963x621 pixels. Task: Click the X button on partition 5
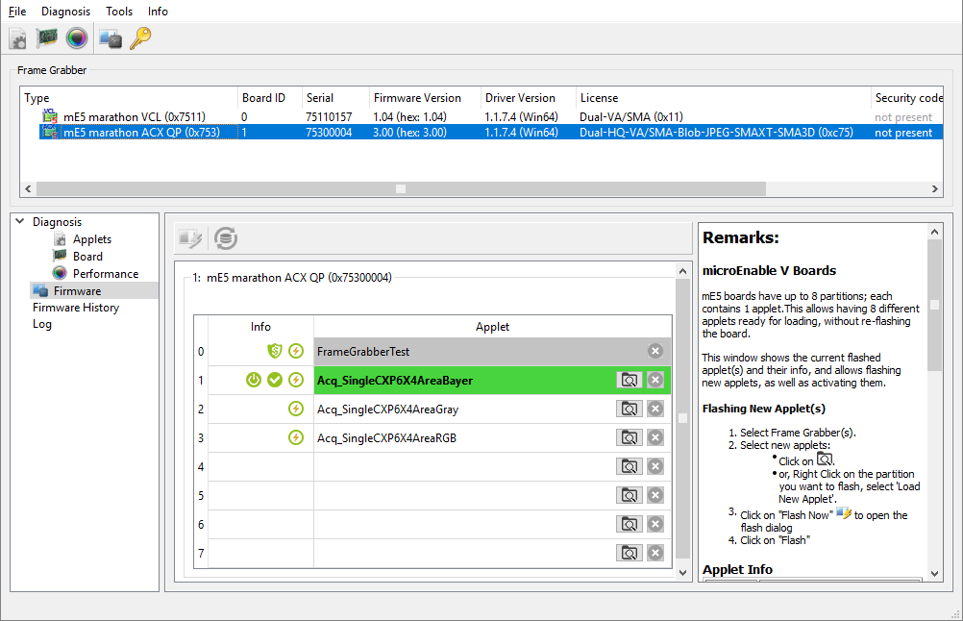pos(655,495)
